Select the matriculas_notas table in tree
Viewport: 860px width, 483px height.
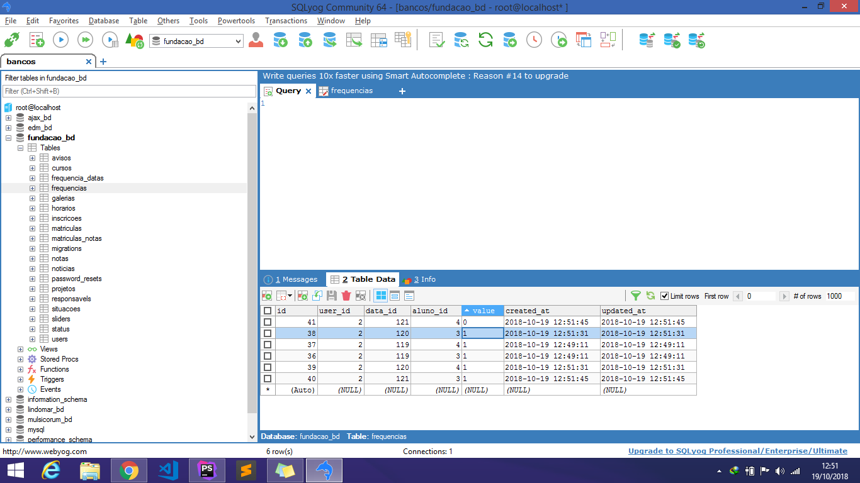click(x=76, y=238)
